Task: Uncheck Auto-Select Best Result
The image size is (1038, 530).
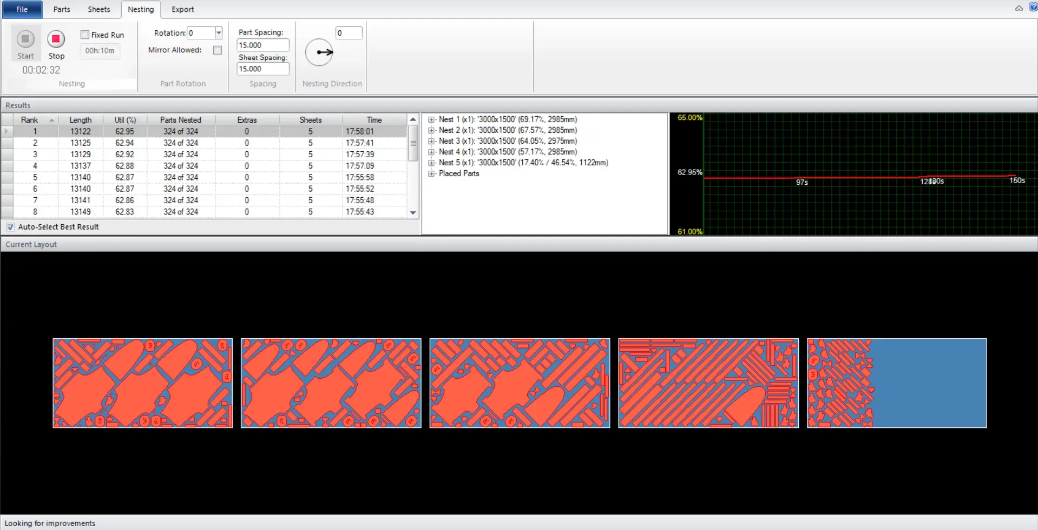Action: 10,227
